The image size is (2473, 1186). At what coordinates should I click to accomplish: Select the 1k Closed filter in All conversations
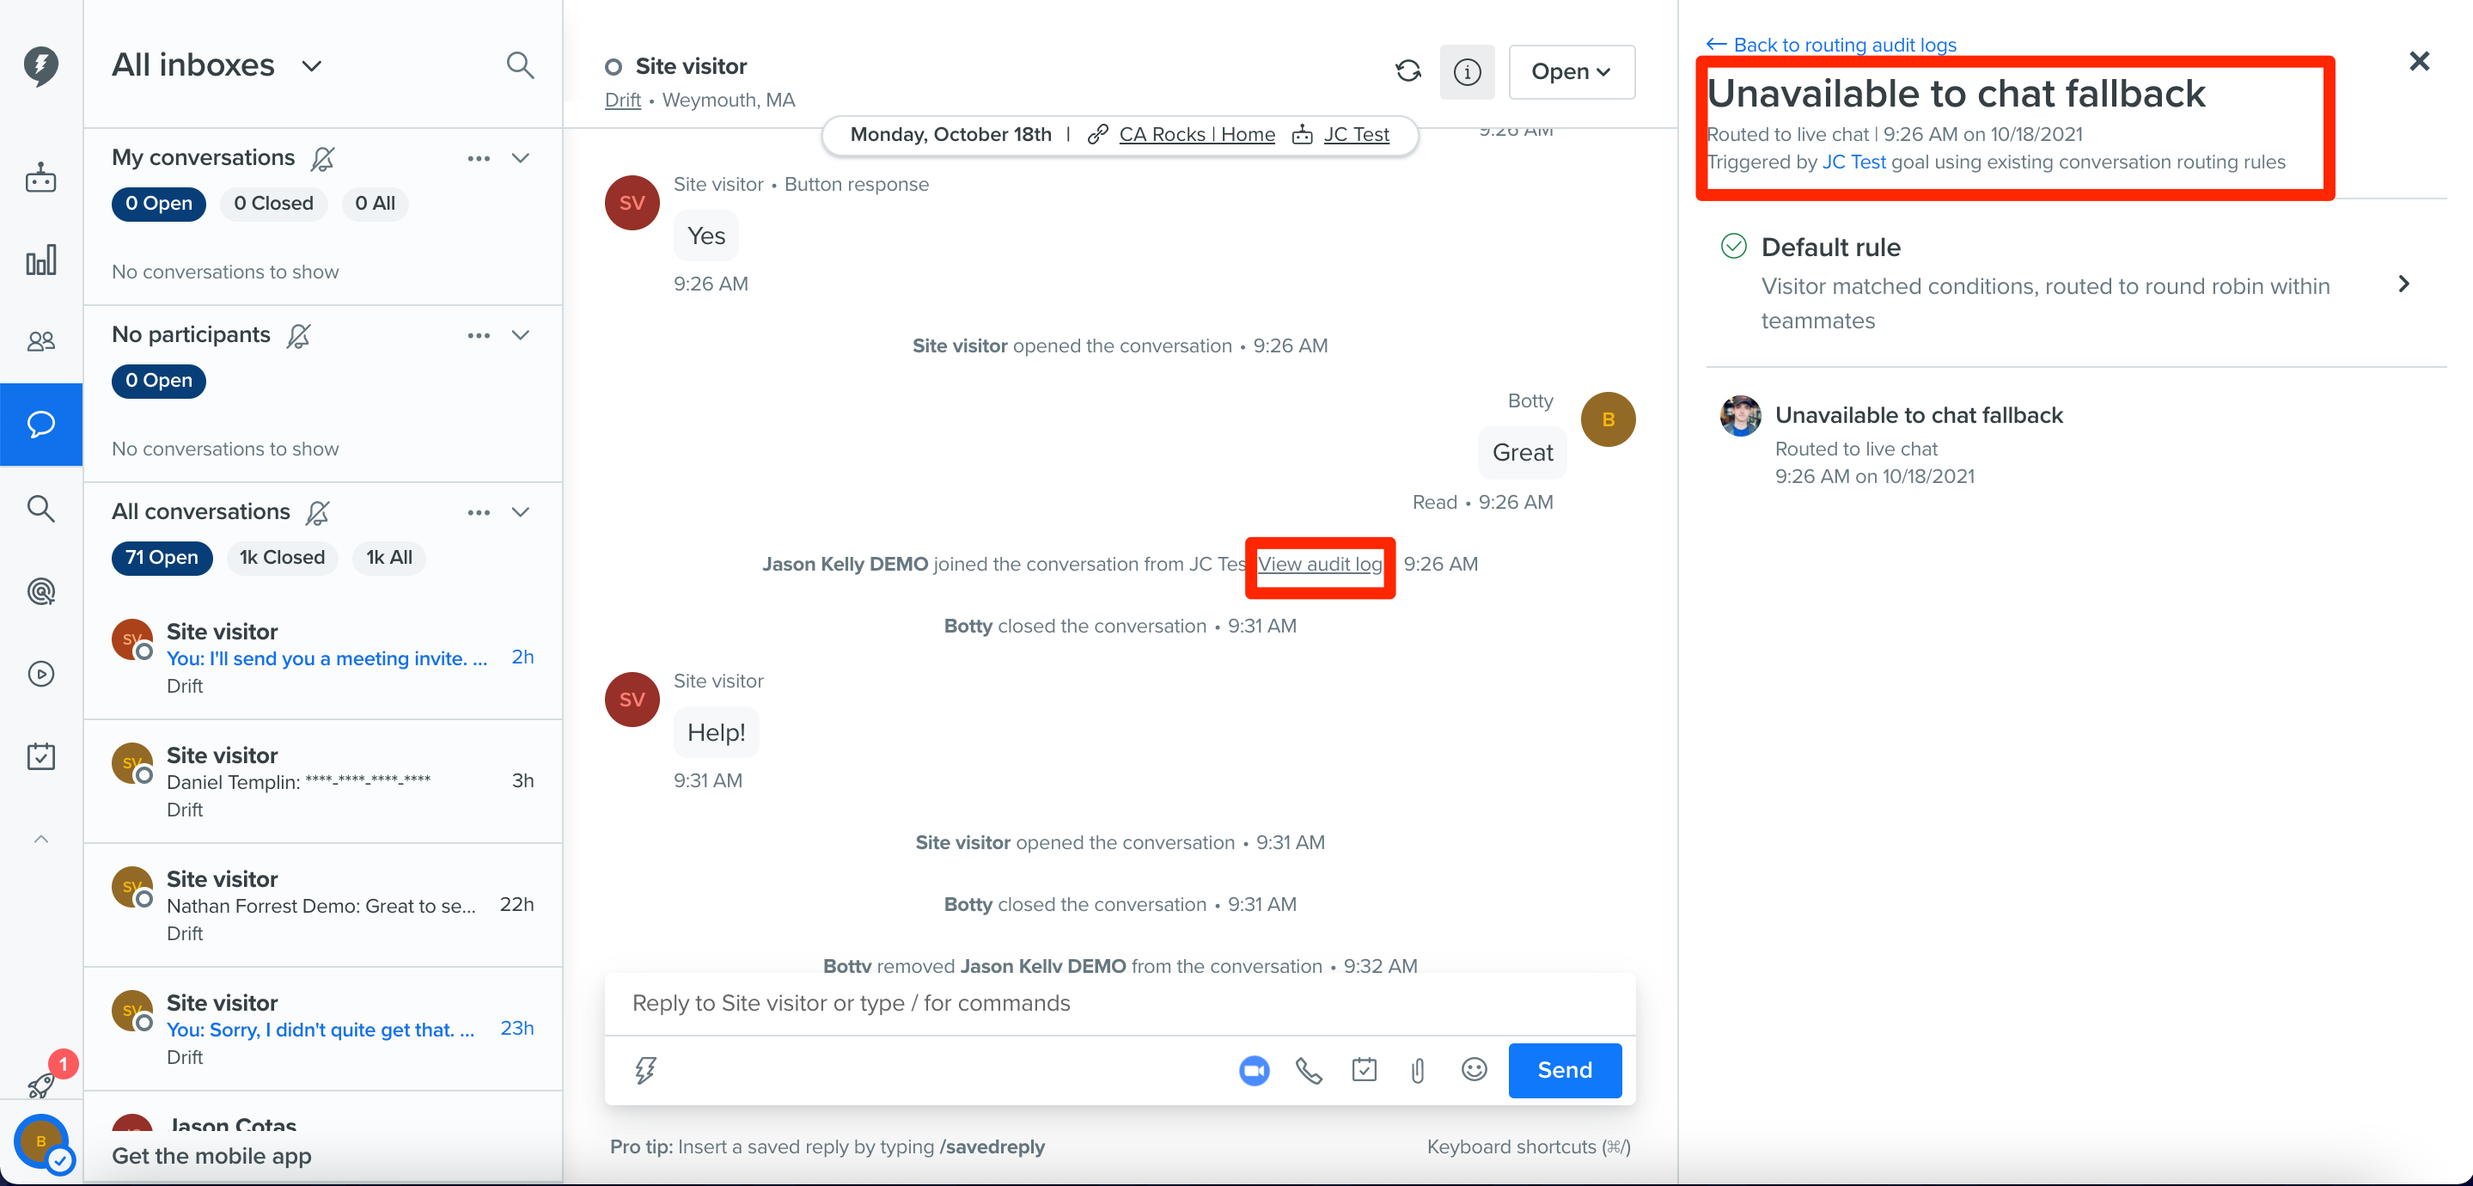pyautogui.click(x=281, y=557)
